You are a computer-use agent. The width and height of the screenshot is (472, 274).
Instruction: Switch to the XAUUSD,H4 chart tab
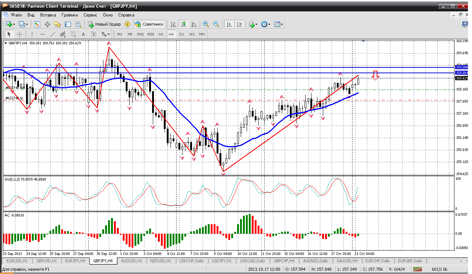click(x=347, y=261)
